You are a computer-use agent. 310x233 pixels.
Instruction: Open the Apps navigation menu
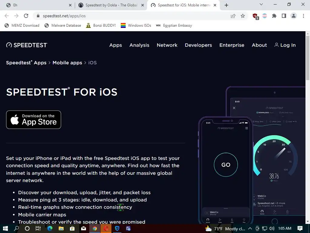pyautogui.click(x=116, y=45)
